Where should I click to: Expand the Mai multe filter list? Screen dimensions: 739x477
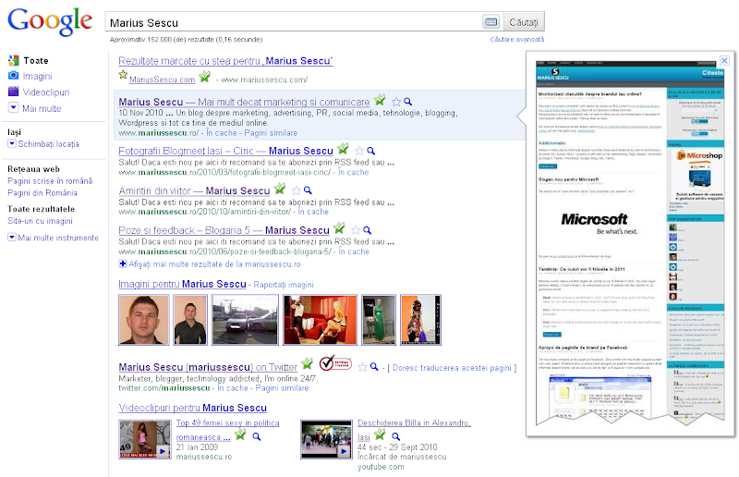coord(42,108)
